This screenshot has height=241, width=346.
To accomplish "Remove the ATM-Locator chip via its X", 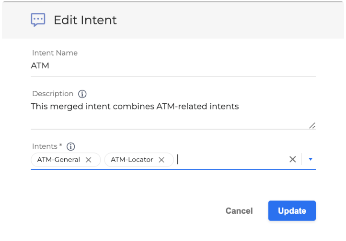I will coord(161,160).
